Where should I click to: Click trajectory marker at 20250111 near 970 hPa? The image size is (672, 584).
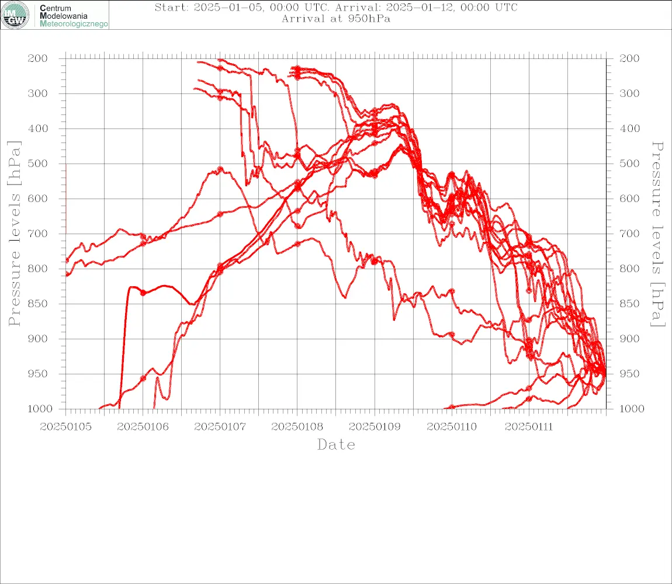click(x=529, y=388)
